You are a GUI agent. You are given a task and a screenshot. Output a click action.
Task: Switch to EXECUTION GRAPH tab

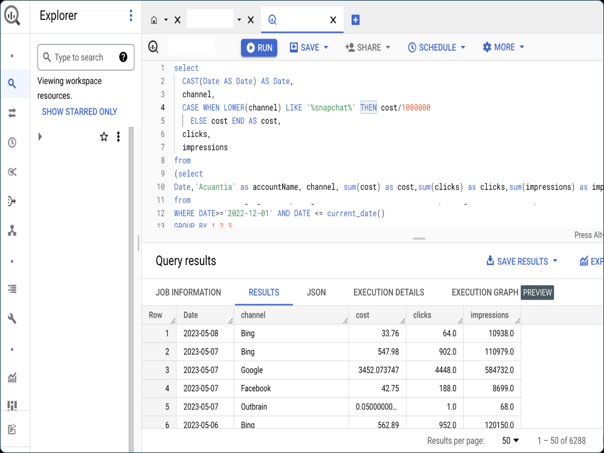click(x=485, y=292)
